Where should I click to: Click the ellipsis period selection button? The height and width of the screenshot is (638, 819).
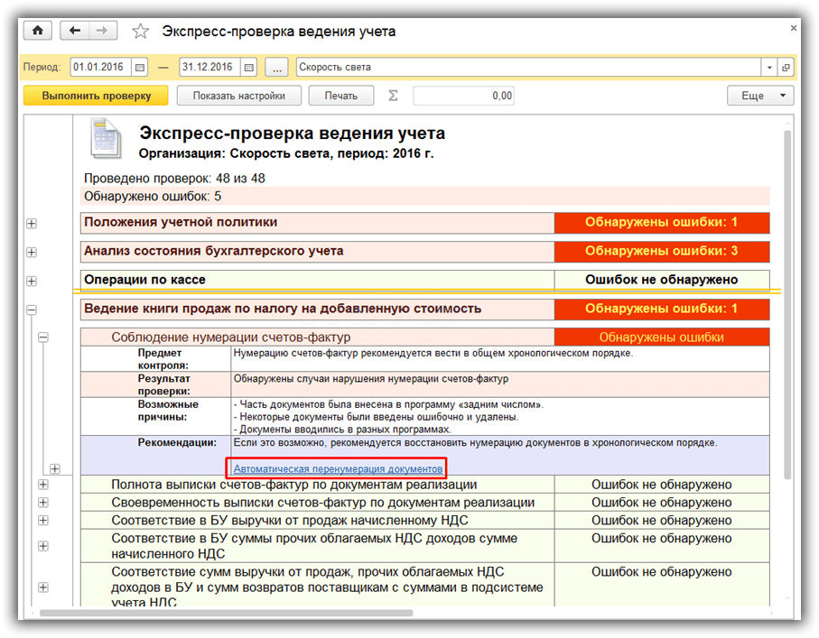coord(278,67)
